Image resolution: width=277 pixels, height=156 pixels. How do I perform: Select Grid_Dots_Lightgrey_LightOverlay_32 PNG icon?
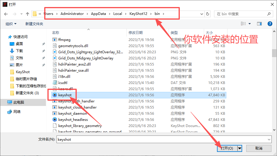pyautogui.click(x=55, y=52)
